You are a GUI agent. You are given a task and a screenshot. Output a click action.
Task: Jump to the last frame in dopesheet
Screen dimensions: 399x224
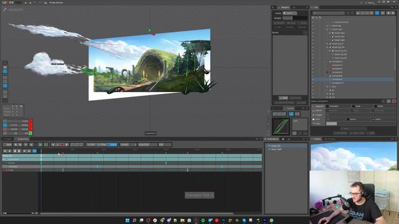(x=29, y=151)
